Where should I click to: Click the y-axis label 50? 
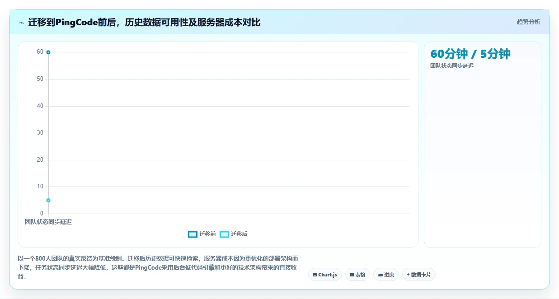(40, 79)
